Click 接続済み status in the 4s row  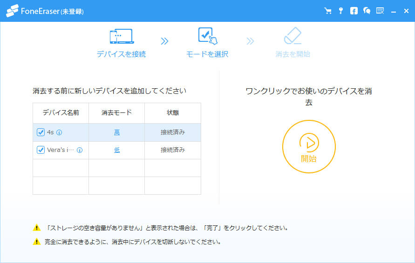172,132
